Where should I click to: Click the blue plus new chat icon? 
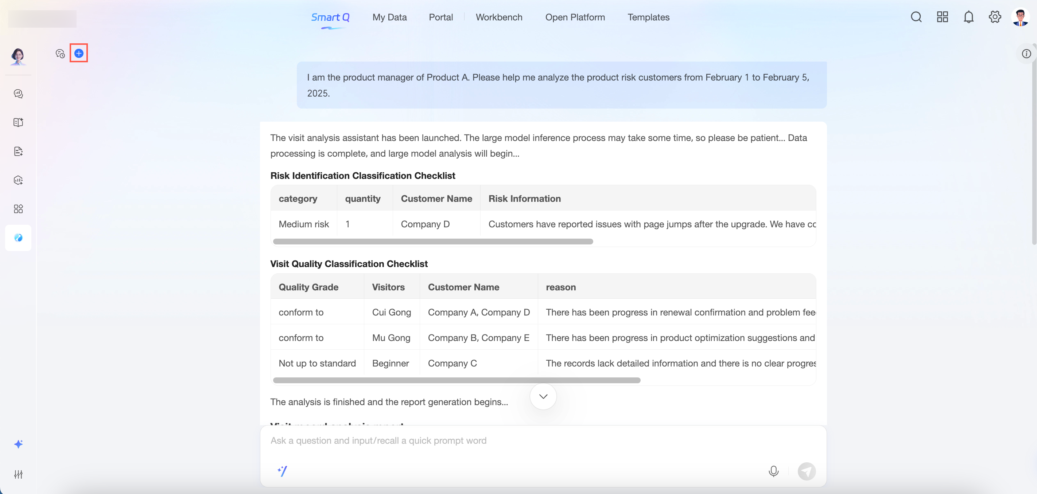79,53
